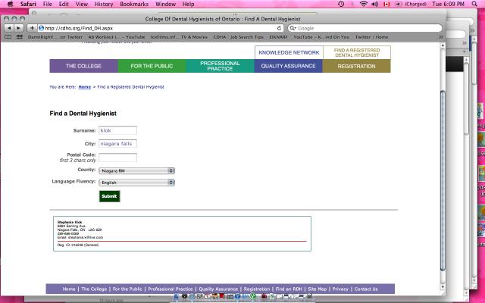Click into the City field

coord(117,144)
